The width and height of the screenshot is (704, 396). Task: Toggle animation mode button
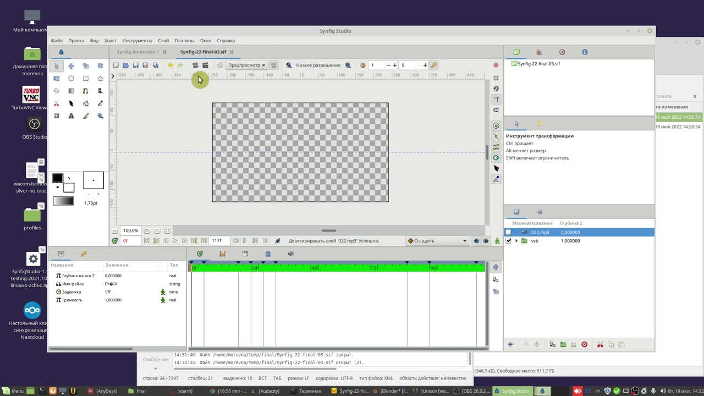pos(497,241)
